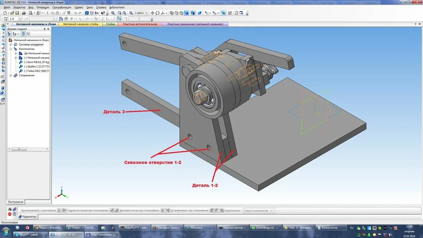Click the red Stop icon in properties panel
423x238 pixels.
click(10, 214)
